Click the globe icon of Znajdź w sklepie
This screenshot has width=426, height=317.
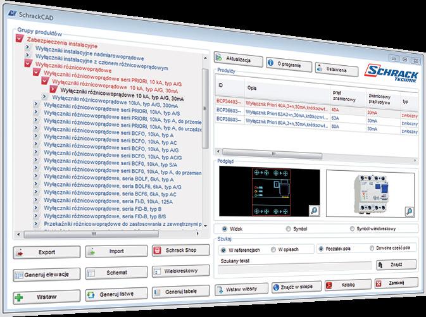click(x=276, y=287)
